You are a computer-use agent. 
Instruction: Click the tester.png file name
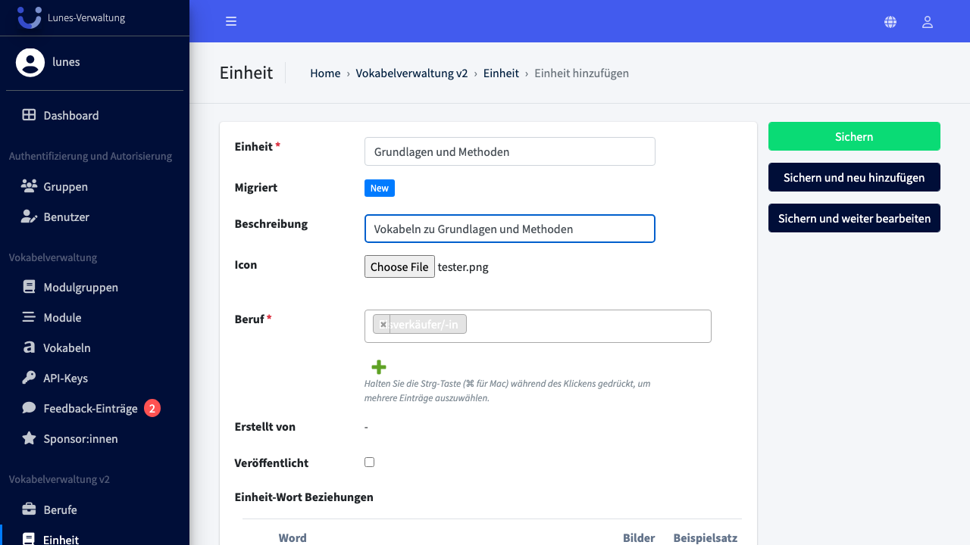463,267
